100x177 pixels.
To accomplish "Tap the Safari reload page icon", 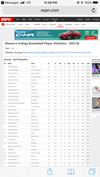I will [x=93, y=11].
